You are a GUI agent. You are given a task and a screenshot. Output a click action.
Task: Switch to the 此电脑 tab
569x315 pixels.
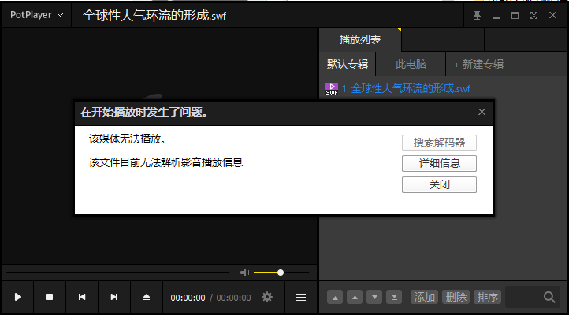[x=411, y=64]
